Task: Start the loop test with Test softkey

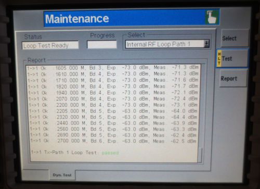Action: pos(232,59)
